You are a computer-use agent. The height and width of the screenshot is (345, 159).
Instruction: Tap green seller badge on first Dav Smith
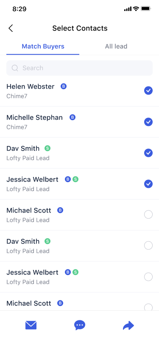[47, 148]
